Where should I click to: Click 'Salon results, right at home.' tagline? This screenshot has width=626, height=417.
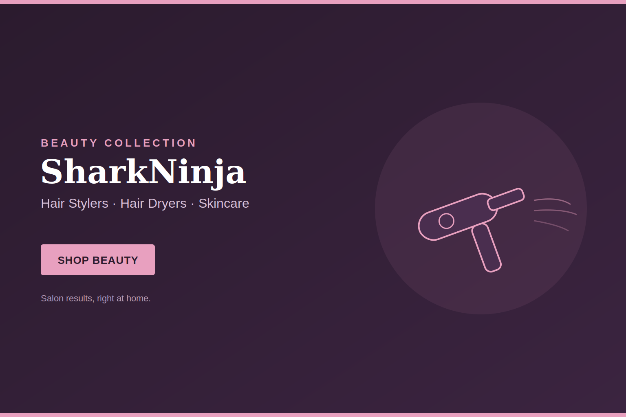tap(96, 298)
